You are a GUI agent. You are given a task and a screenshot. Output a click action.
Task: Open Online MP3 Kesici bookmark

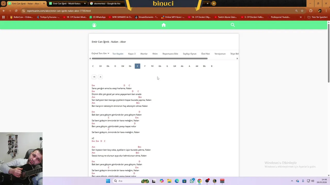tap(173, 17)
